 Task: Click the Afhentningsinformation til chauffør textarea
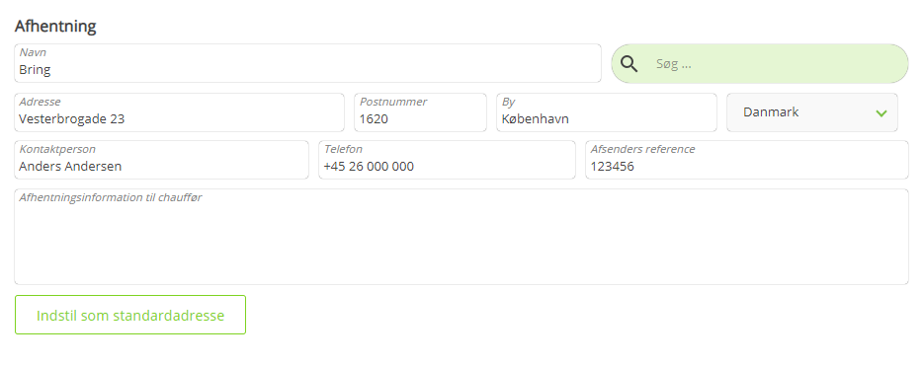coord(461,237)
